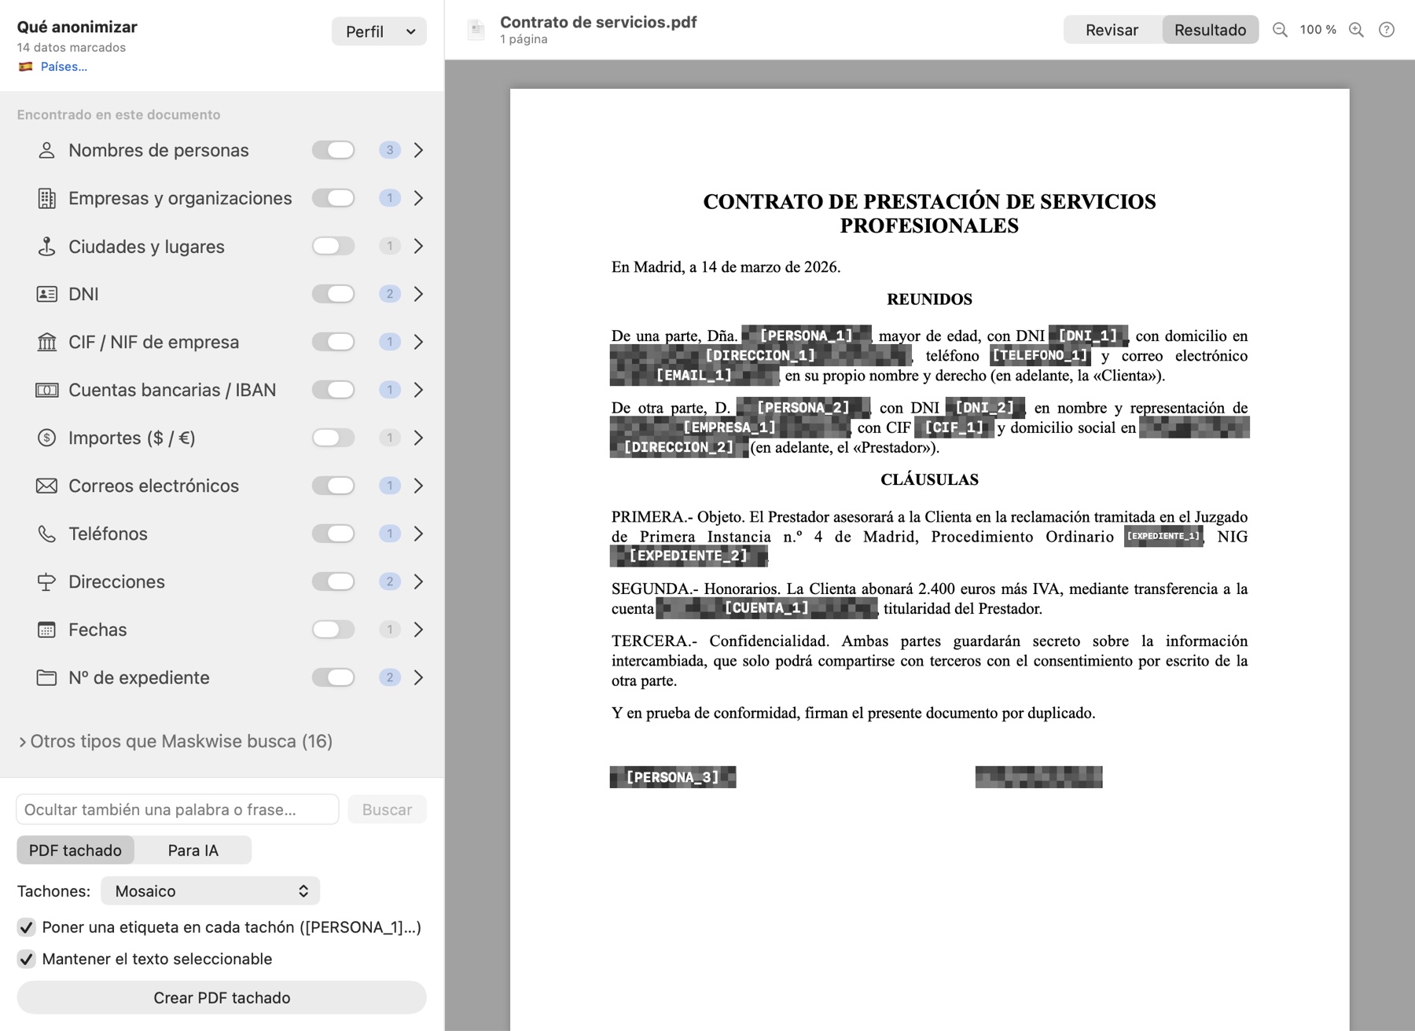Click the Ocultar también una palabra field
The image size is (1415, 1031).
[178, 809]
